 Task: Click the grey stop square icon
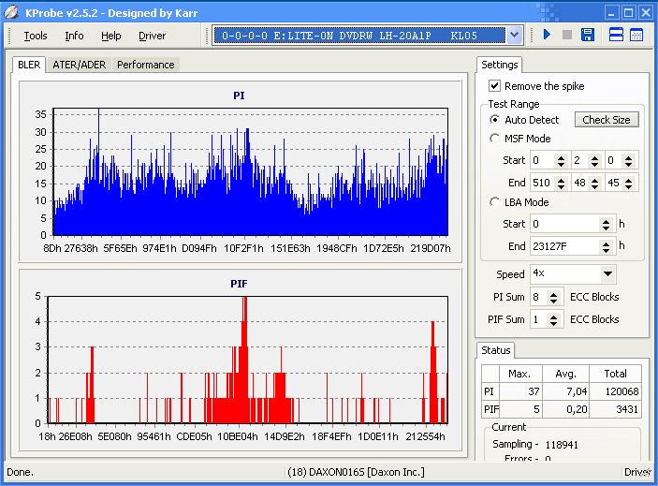(x=567, y=36)
